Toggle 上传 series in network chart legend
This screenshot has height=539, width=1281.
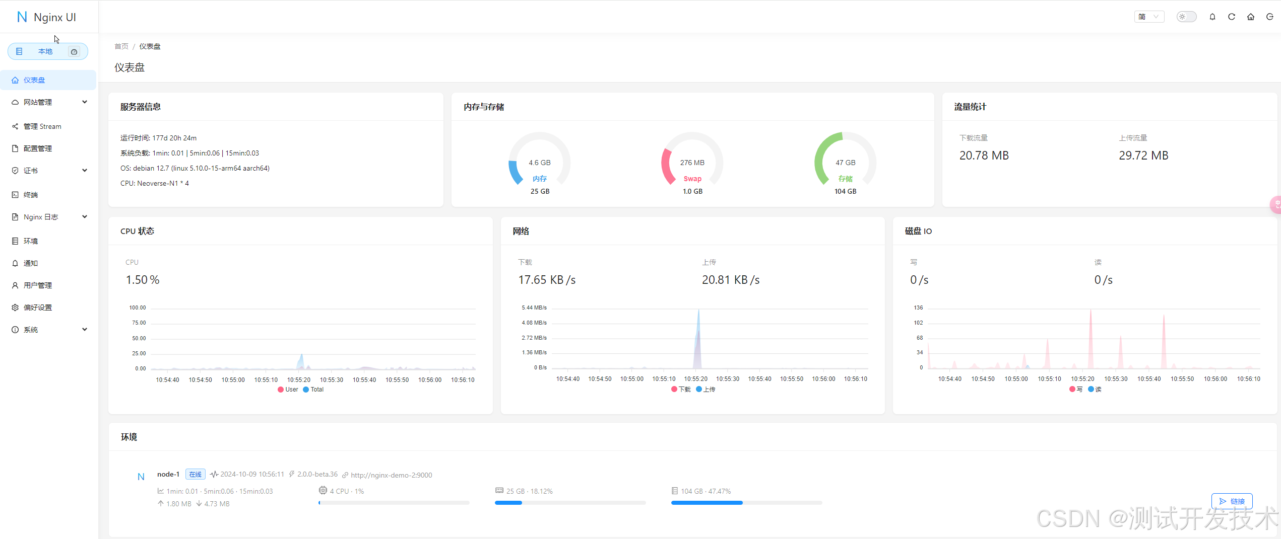tap(706, 390)
